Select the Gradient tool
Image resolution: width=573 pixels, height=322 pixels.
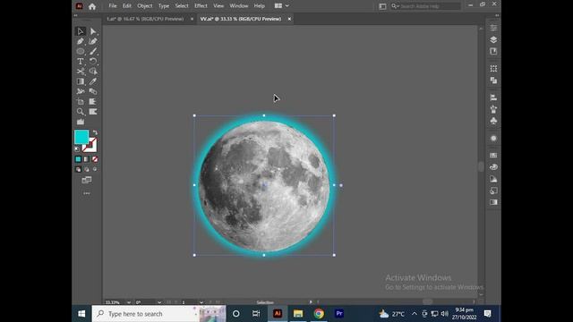coord(81,81)
